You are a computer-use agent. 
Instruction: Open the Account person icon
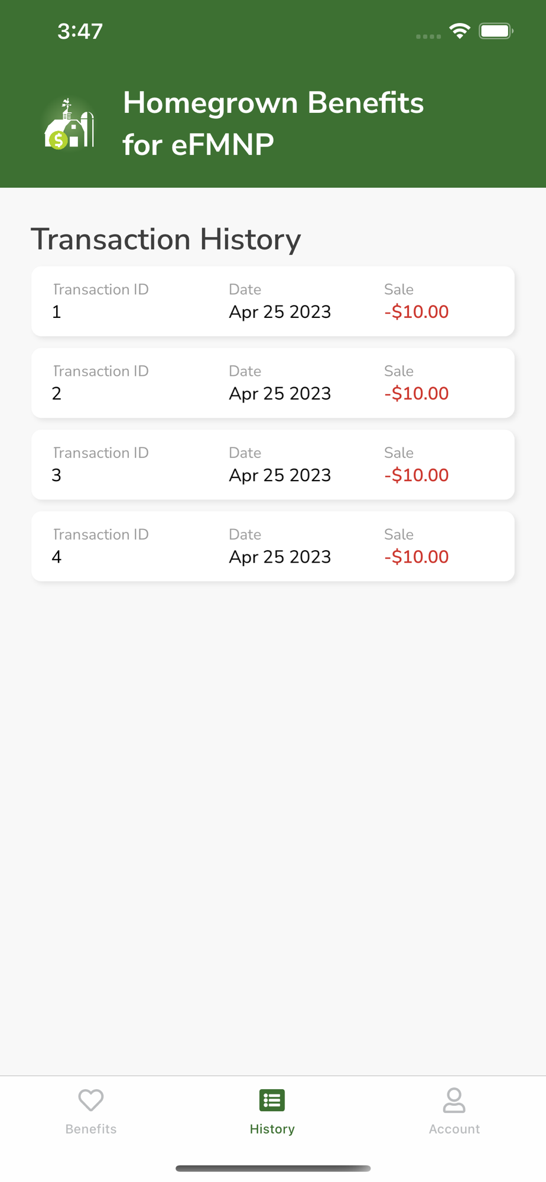pyautogui.click(x=454, y=1100)
